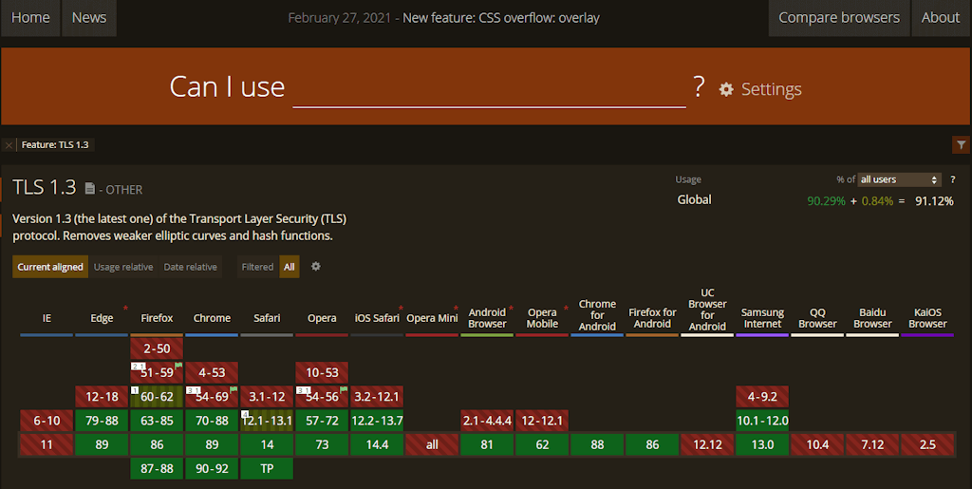Screen dimensions: 972x489
Task: Click the Opera column header
Action: 322,318
